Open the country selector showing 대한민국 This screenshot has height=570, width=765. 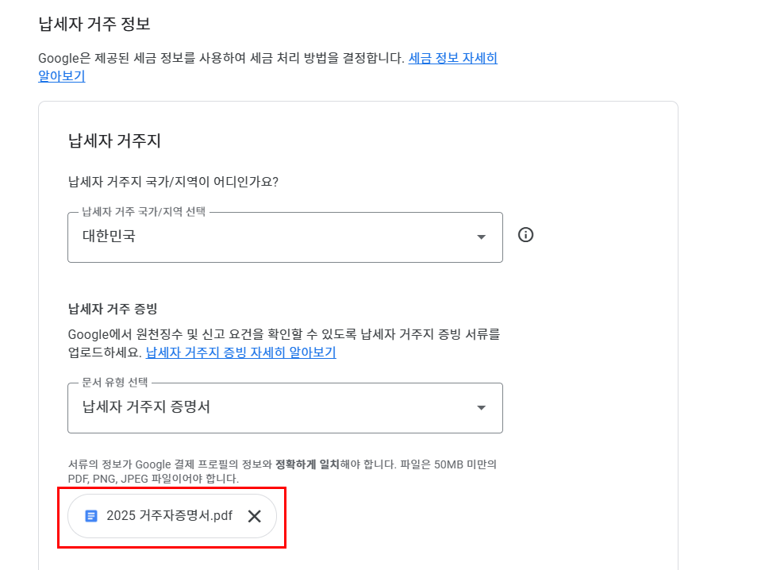270,237
